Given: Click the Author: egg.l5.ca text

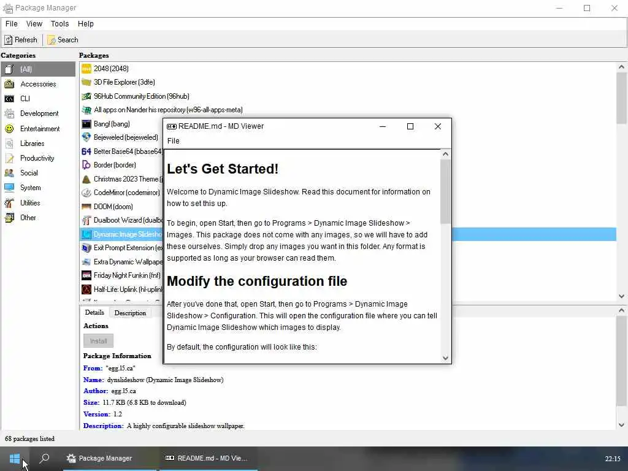Looking at the screenshot, I should [x=110, y=391].
